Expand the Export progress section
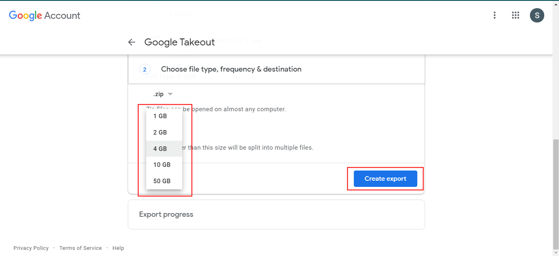Screen dimensions: 559x256 tap(276, 214)
